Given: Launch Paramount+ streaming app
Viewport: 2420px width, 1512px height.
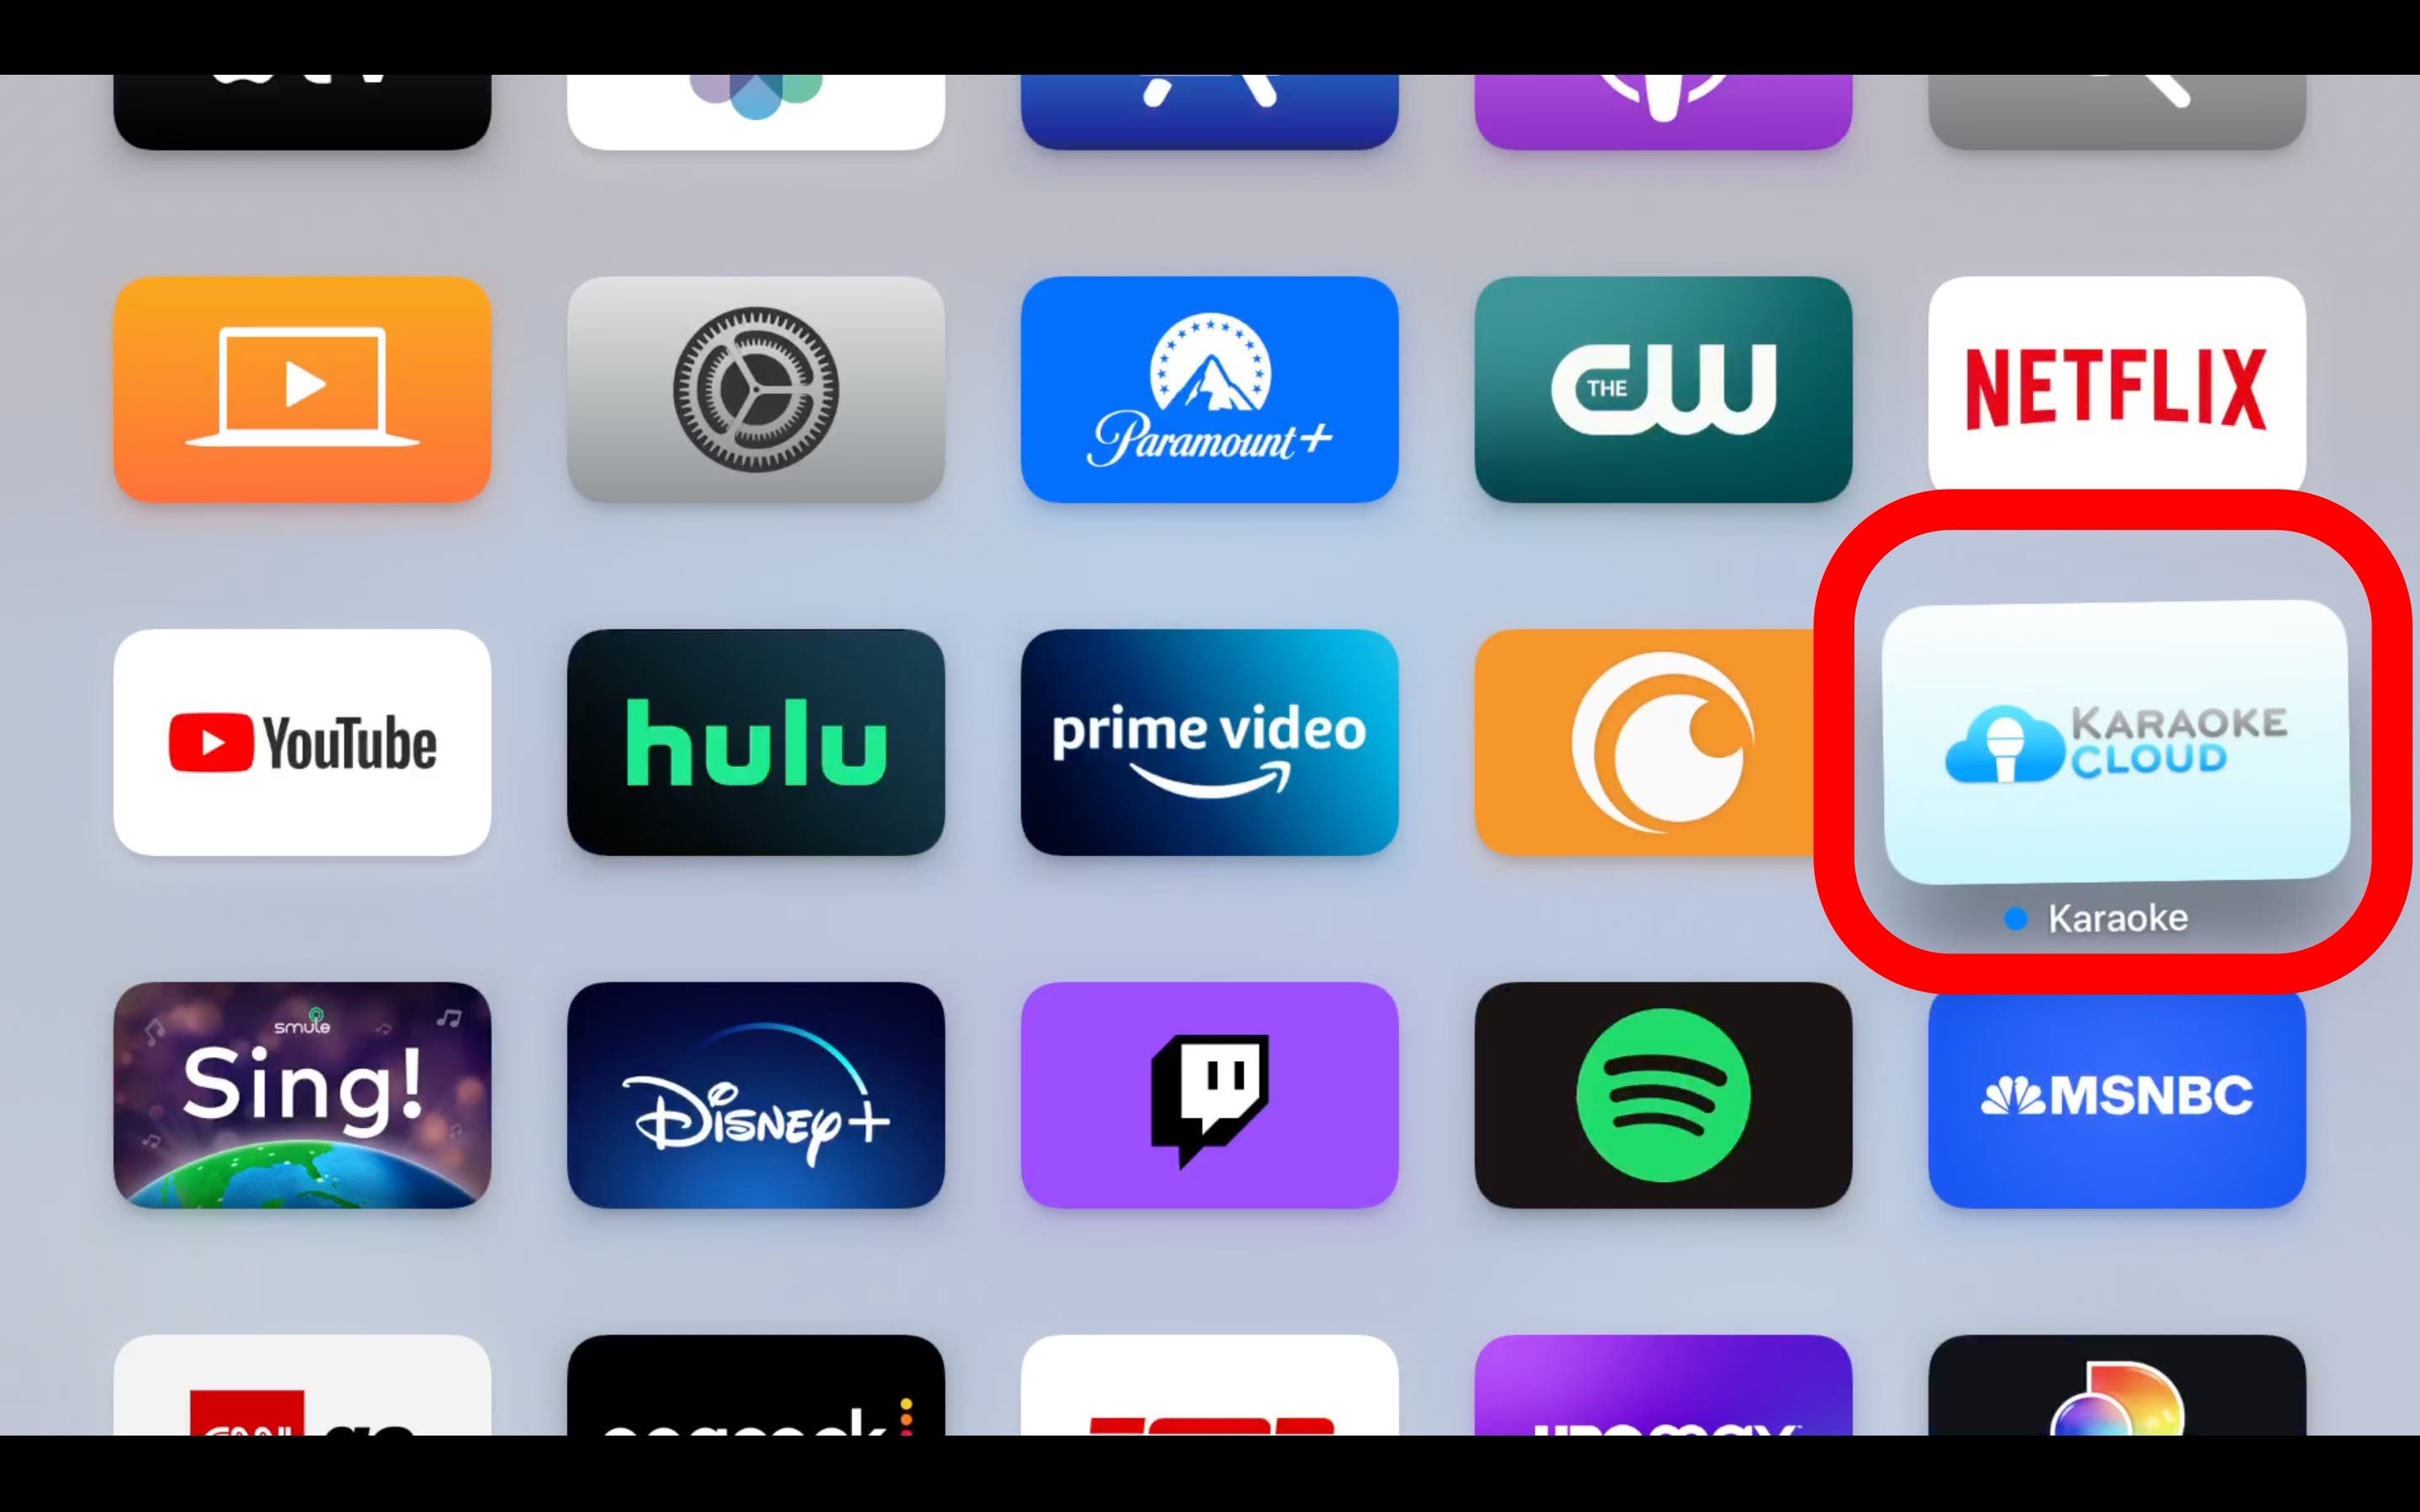Looking at the screenshot, I should 1209,388.
